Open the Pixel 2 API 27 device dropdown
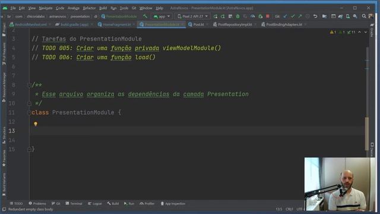 click(192, 16)
